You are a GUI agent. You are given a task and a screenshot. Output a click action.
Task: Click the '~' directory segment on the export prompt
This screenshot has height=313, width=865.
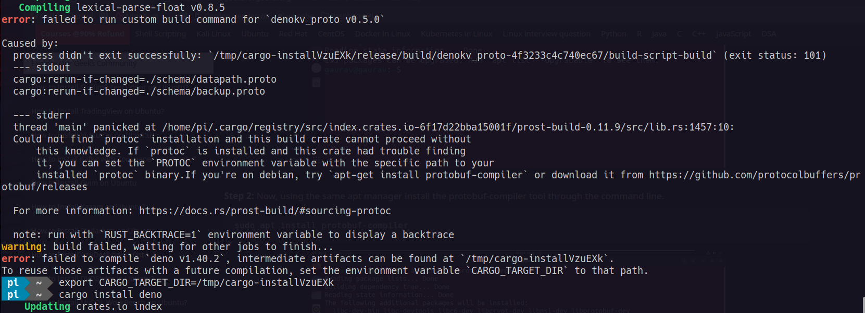click(x=39, y=283)
